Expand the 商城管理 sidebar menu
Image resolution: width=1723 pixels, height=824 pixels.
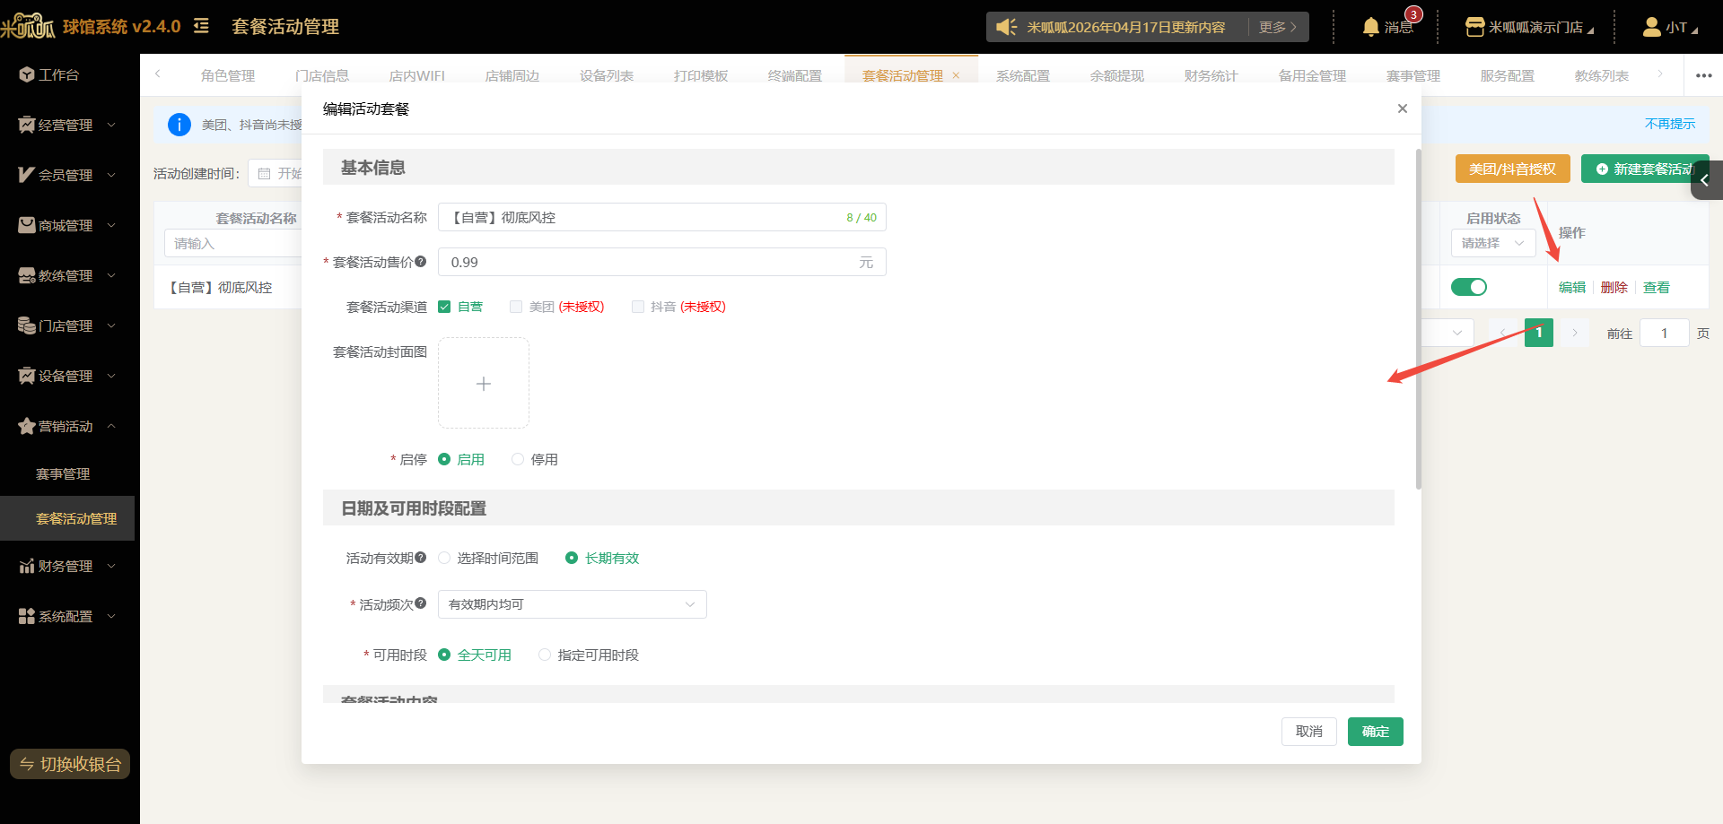(x=111, y=225)
